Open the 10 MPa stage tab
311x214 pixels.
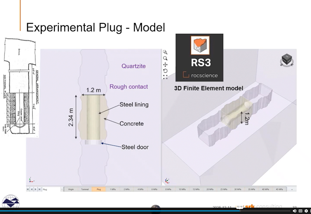(x=182, y=189)
